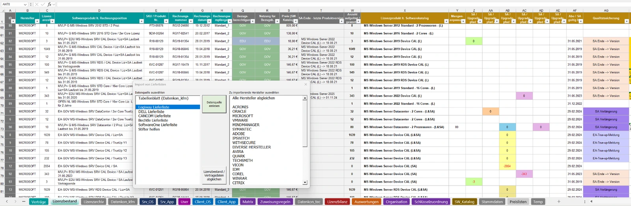Switch to the Lizenzbestand sheet tab
631x206 pixels.
[65, 201]
